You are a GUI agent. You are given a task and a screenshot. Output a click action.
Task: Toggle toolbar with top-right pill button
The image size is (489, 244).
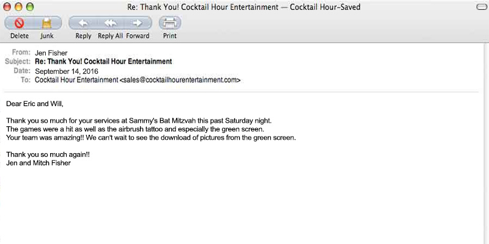(480, 7)
